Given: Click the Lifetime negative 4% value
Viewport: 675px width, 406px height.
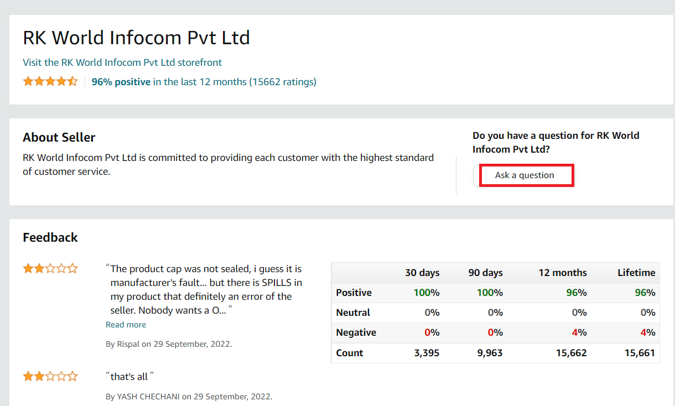Looking at the screenshot, I should coord(647,332).
